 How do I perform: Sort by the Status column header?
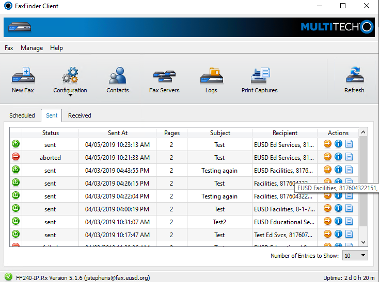[50, 133]
